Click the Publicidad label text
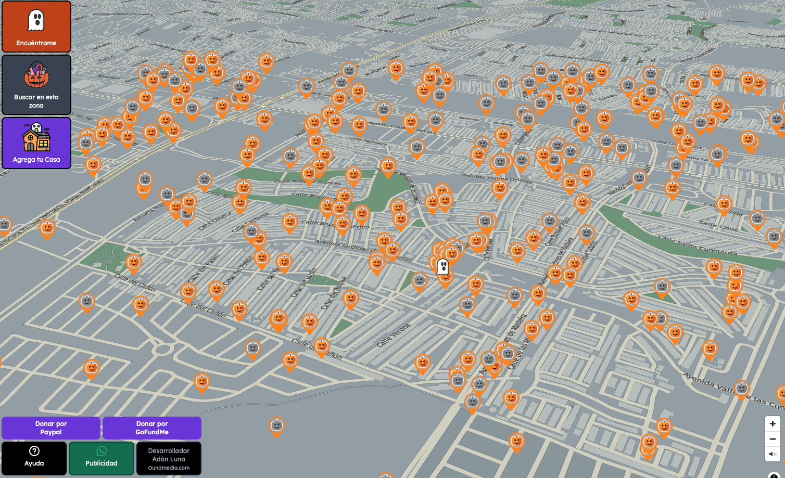This screenshot has width=785, height=478. 102,463
